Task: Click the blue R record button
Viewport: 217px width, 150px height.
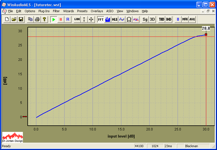Action: [68, 19]
